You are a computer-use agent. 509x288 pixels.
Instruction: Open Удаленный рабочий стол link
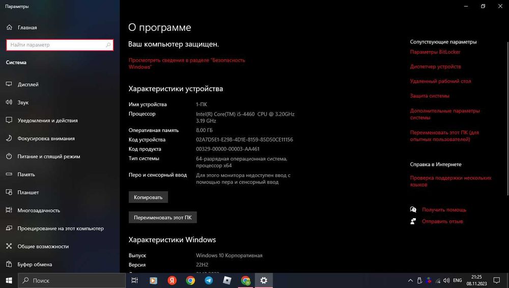click(440, 81)
